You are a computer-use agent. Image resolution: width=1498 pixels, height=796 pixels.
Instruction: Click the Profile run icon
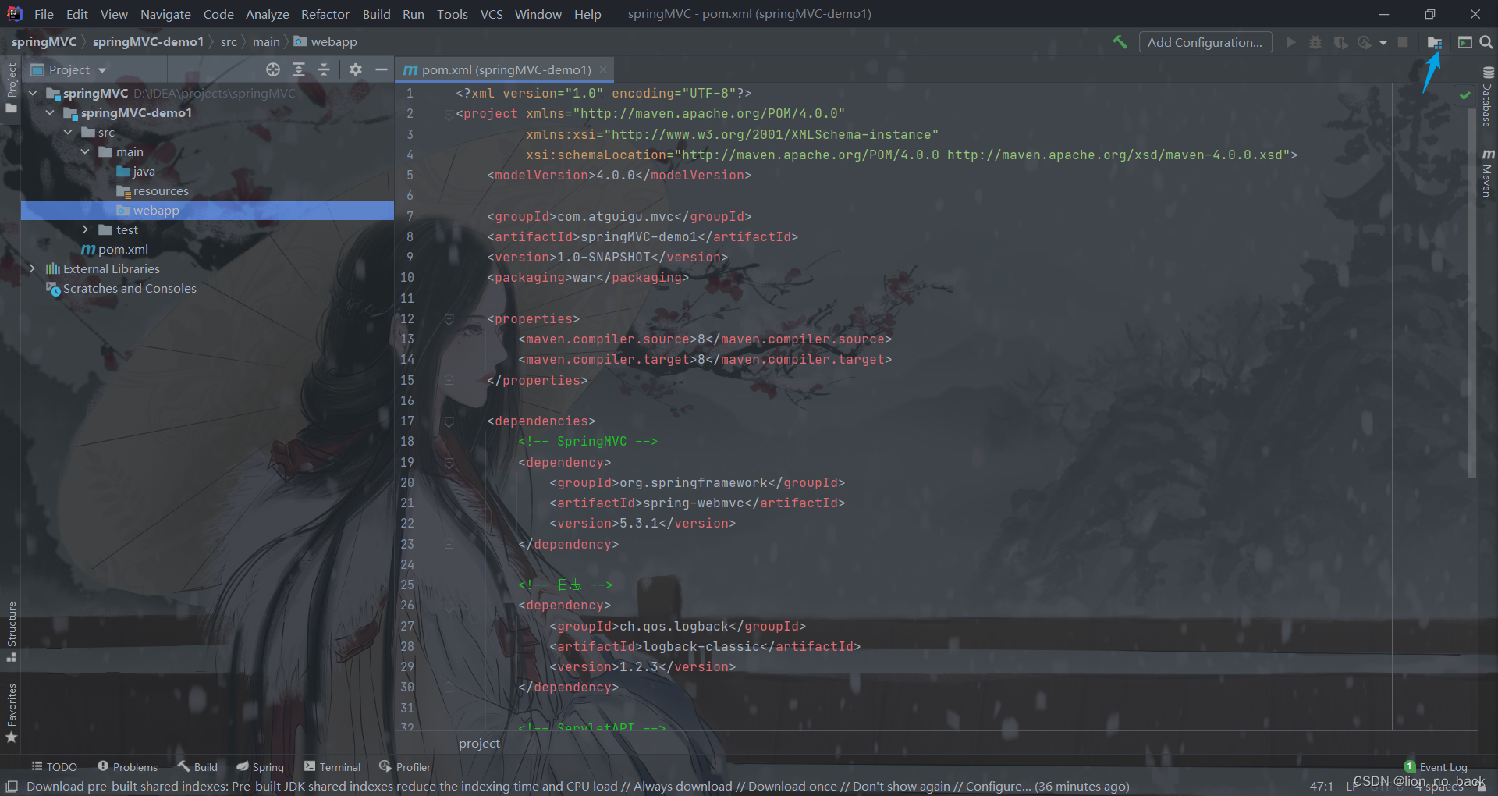[x=1365, y=42]
